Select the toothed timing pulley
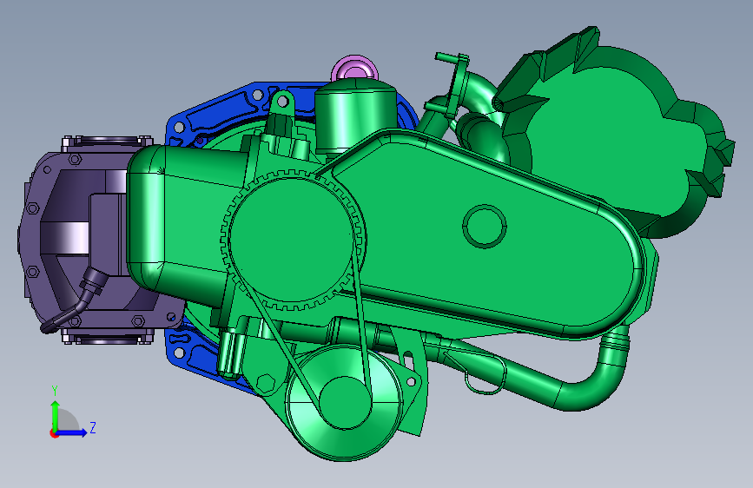Image resolution: width=753 pixels, height=488 pixels. tap(292, 241)
